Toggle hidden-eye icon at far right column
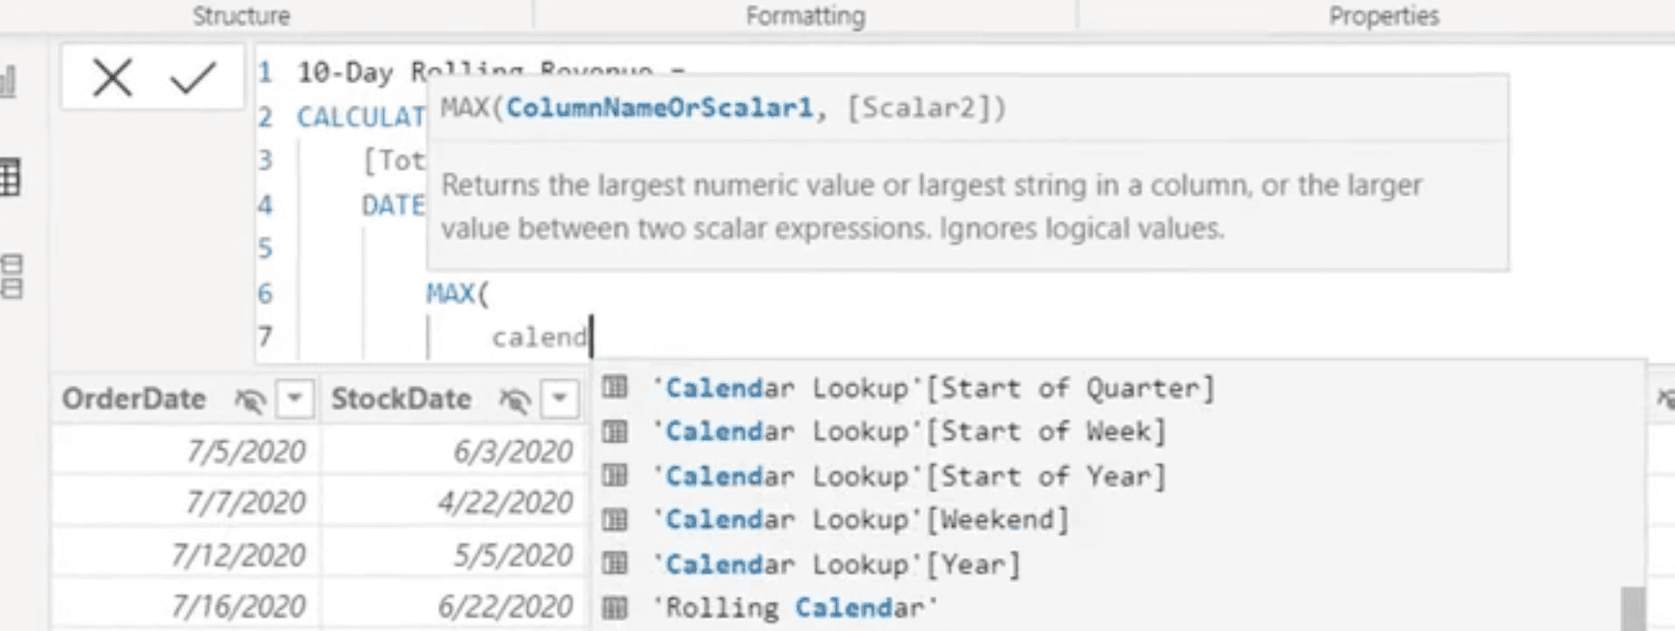The image size is (1675, 631). click(x=1665, y=398)
